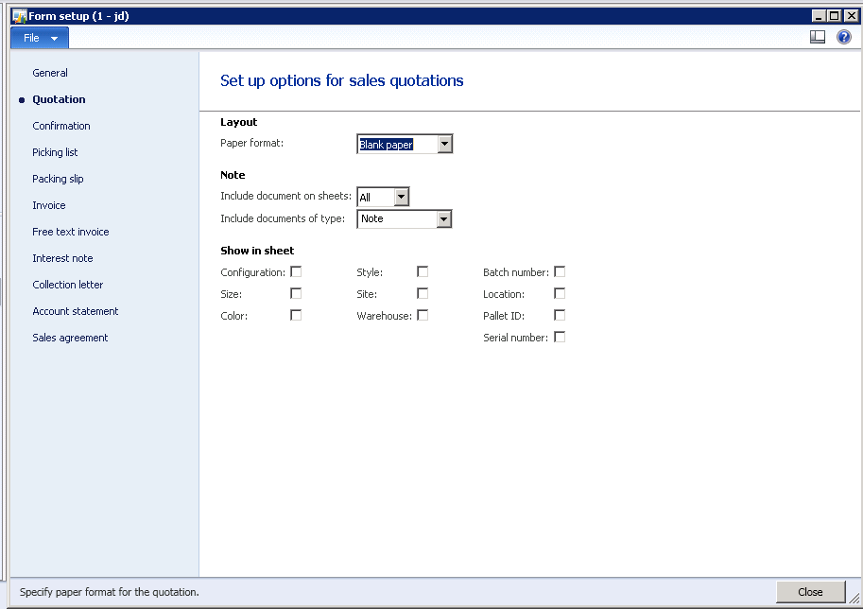Check the Warehouse option
Image resolution: width=863 pixels, height=609 pixels.
422,315
